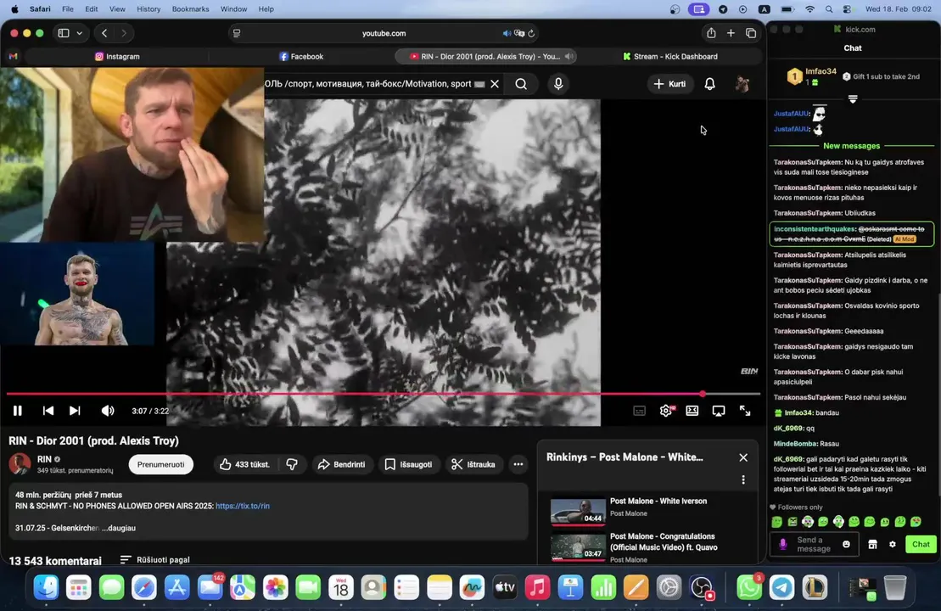Play Post Malone - White Iverson thumbnail

pos(578,512)
